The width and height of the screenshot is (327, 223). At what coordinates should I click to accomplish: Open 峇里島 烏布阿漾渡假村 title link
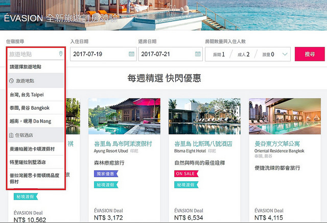[x=123, y=144]
